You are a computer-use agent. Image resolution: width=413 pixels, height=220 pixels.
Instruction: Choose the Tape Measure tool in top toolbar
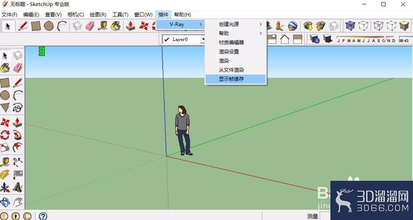(103, 26)
